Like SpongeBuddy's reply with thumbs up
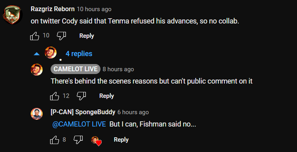The height and width of the screenshot is (152, 297). (55, 140)
